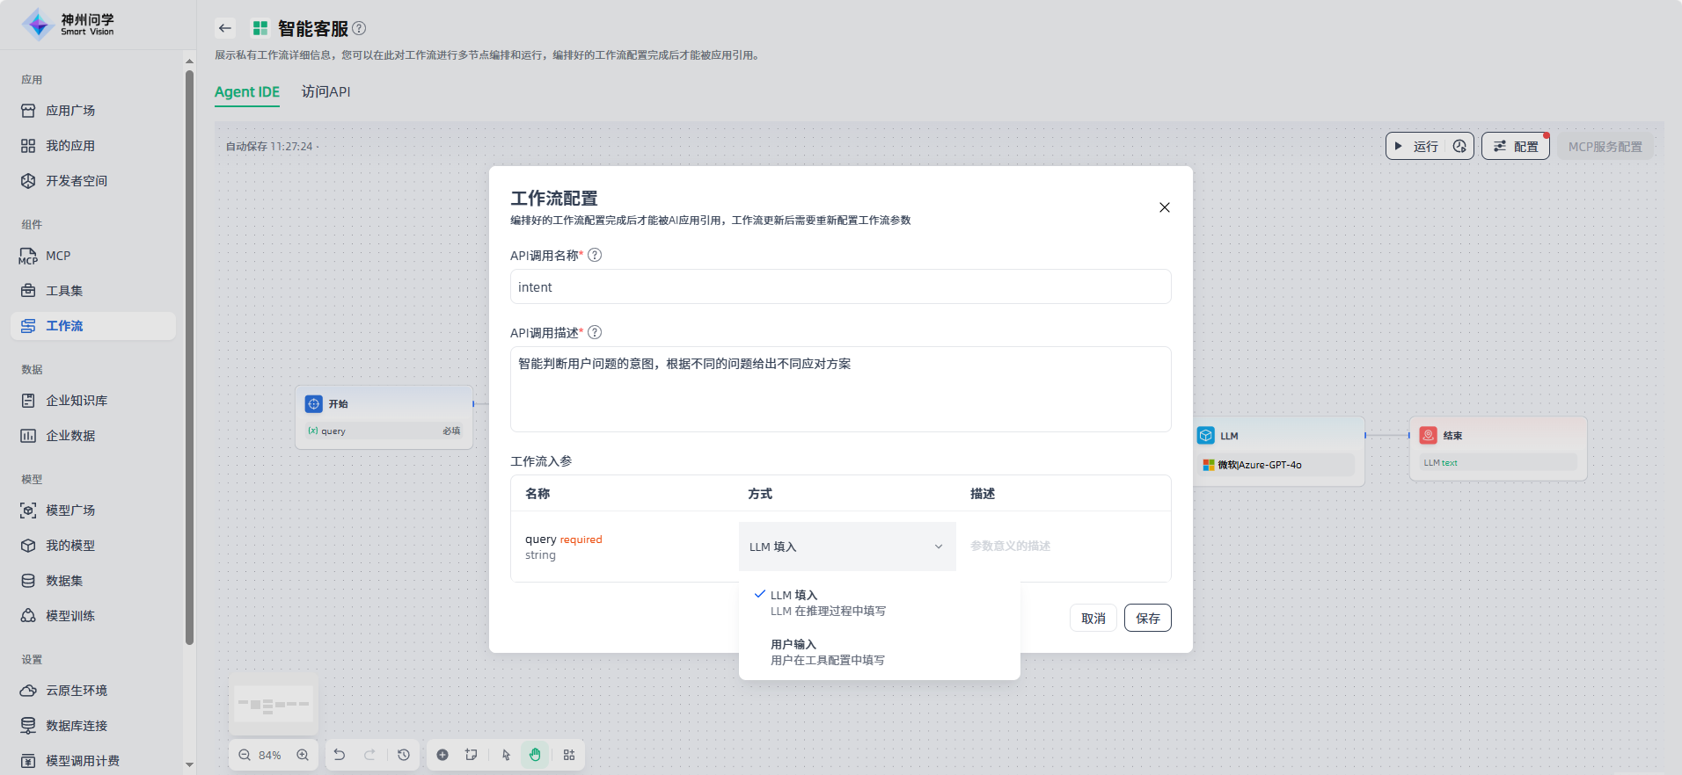This screenshot has height=775, width=1682.
Task: Click the zoom in magnifier icon
Action: coord(303,755)
